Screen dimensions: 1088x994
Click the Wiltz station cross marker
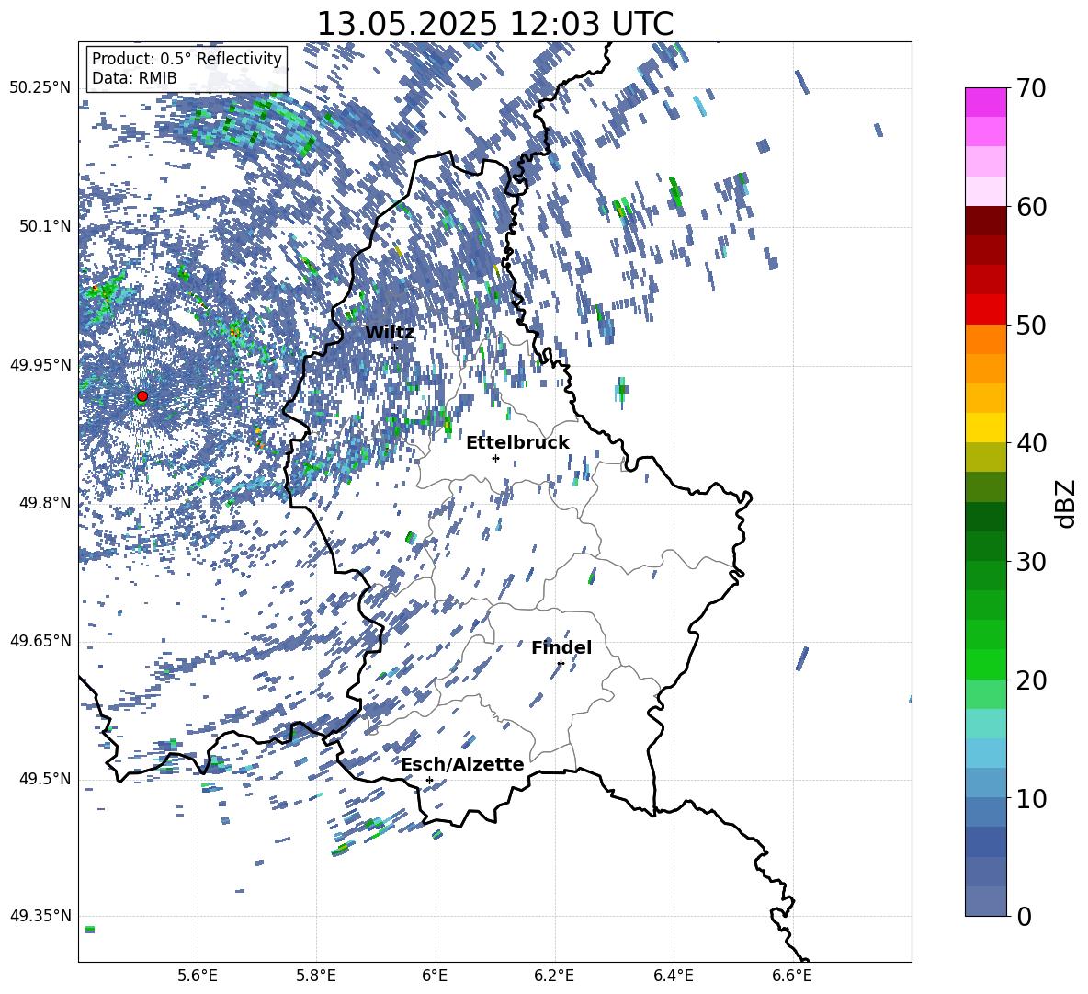394,348
